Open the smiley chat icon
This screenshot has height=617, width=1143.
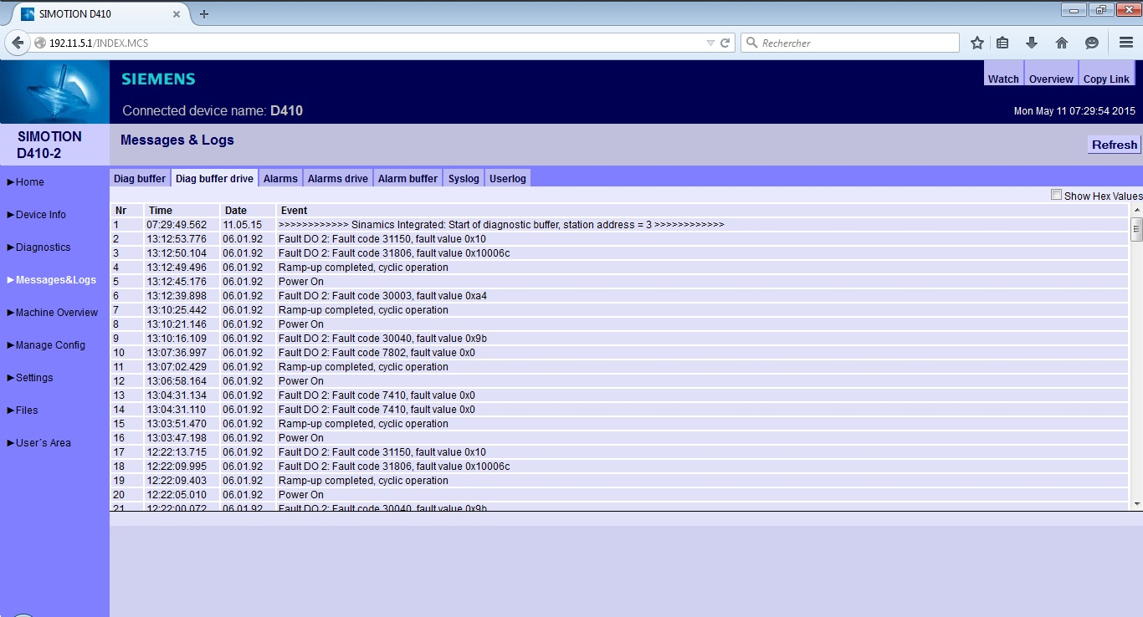pos(1091,43)
